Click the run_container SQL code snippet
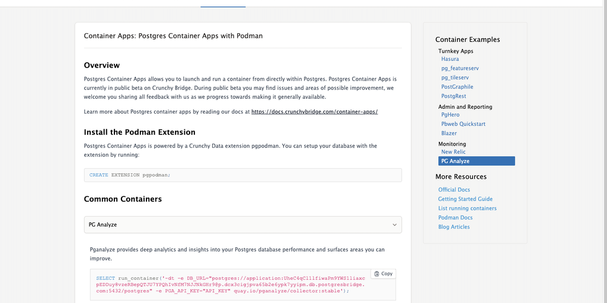Screen dimensions: 607x303 pos(231,284)
